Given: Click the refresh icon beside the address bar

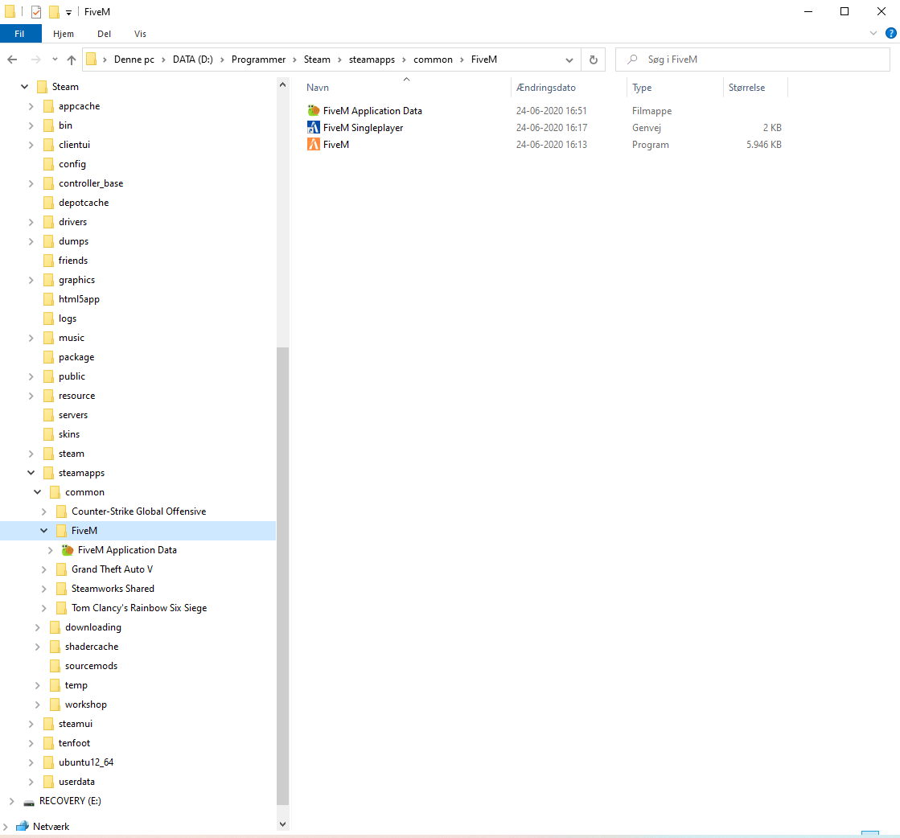Looking at the screenshot, I should [x=594, y=59].
